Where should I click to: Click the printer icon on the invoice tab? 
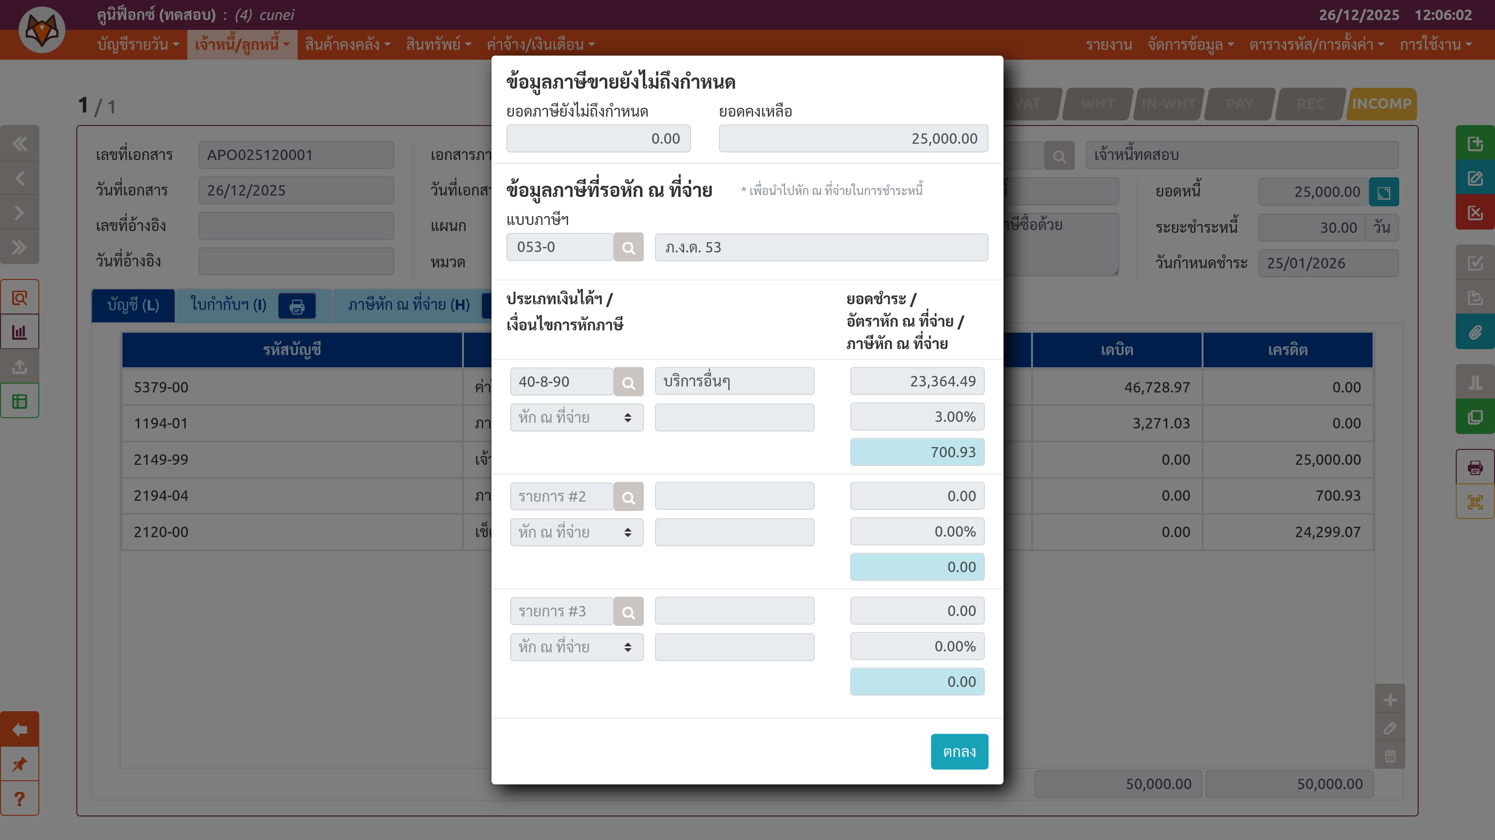pos(297,306)
